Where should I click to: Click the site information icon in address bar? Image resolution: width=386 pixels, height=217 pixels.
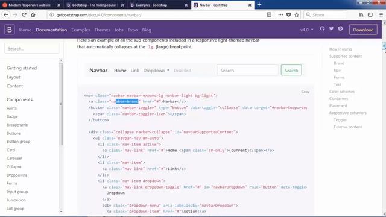pos(51,14)
